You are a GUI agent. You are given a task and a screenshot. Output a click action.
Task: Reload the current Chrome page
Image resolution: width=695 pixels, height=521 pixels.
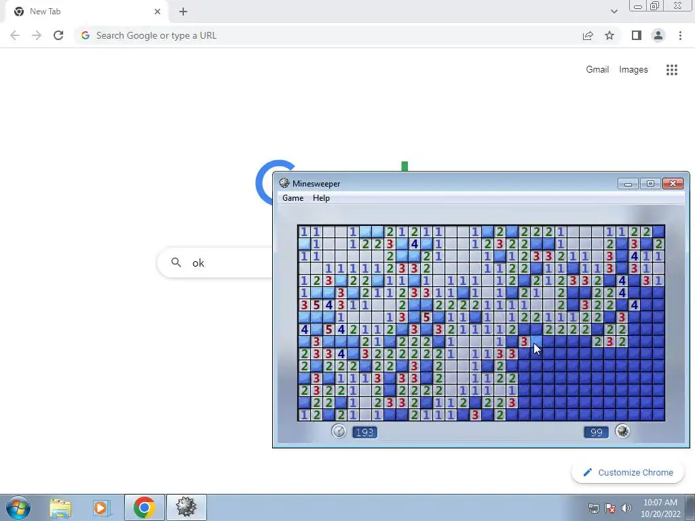pyautogui.click(x=58, y=35)
